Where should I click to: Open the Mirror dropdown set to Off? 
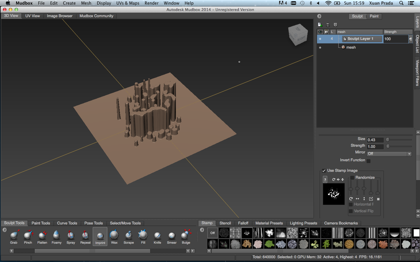pyautogui.click(x=389, y=154)
